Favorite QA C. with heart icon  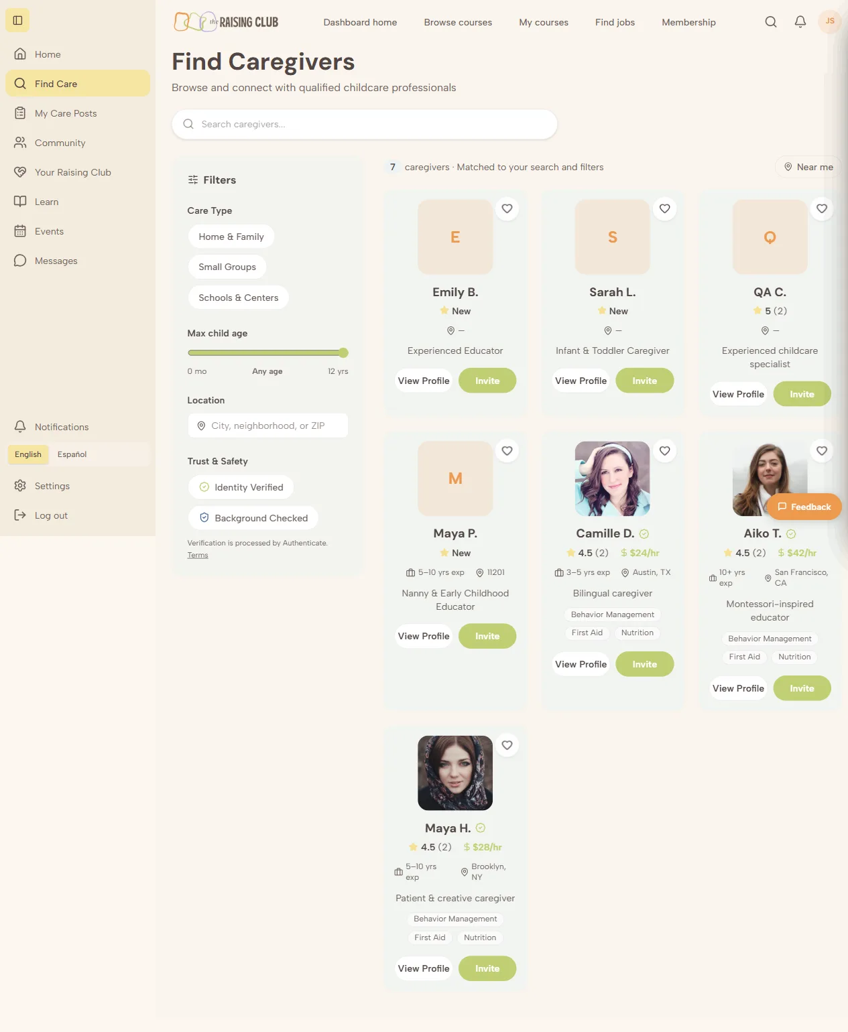coord(822,208)
